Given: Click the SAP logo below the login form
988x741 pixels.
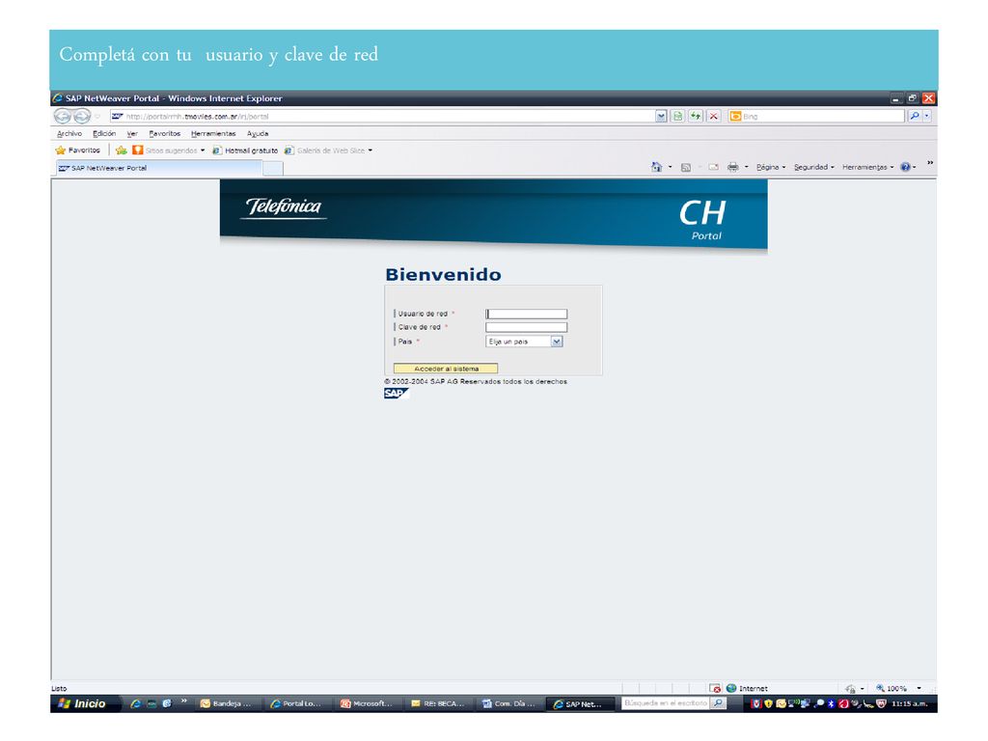Looking at the screenshot, I should pyautogui.click(x=397, y=394).
